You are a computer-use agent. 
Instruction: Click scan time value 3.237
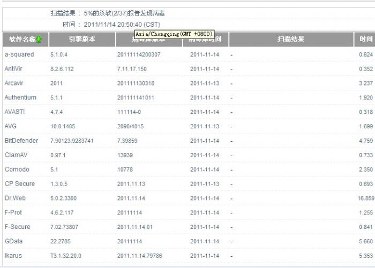coord(366,83)
